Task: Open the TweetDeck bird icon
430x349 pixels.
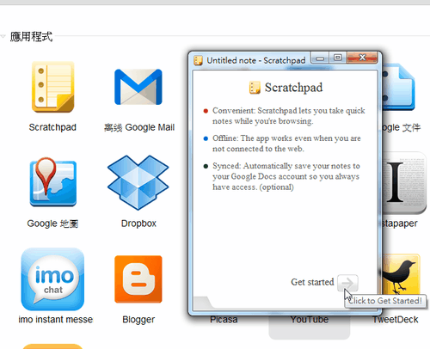Action: click(x=402, y=275)
